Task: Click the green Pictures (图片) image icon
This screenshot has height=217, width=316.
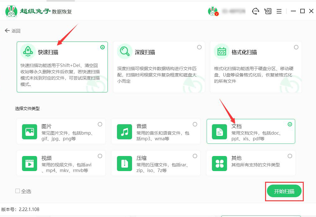Action: click(29, 132)
